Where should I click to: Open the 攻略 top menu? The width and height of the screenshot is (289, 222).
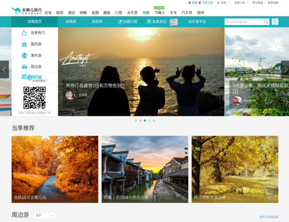(x=146, y=12)
